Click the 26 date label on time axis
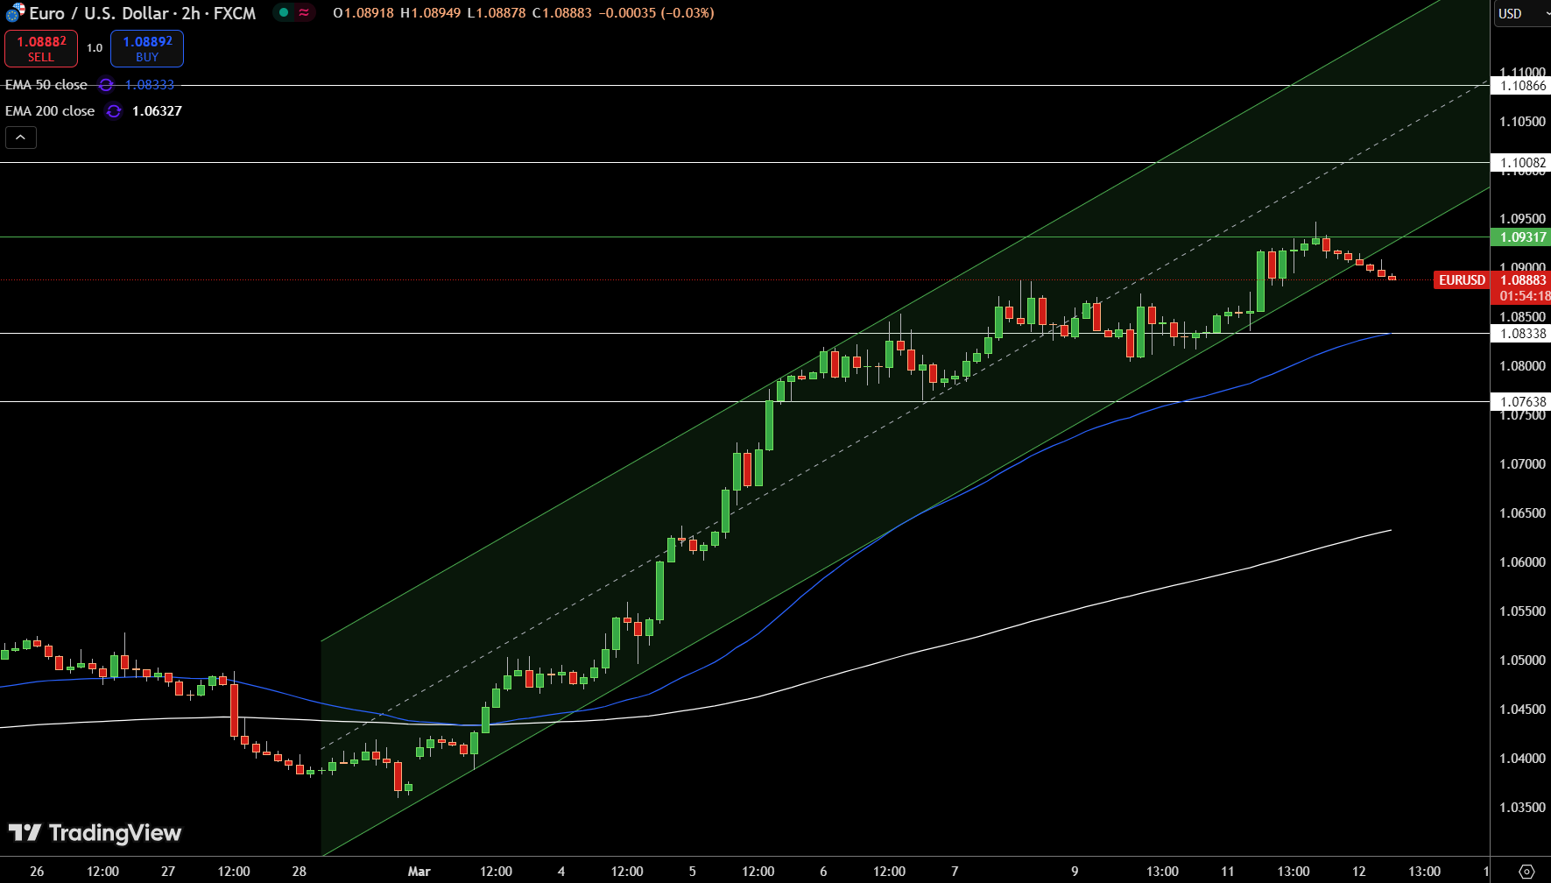This screenshot has height=883, width=1551. coord(37,872)
